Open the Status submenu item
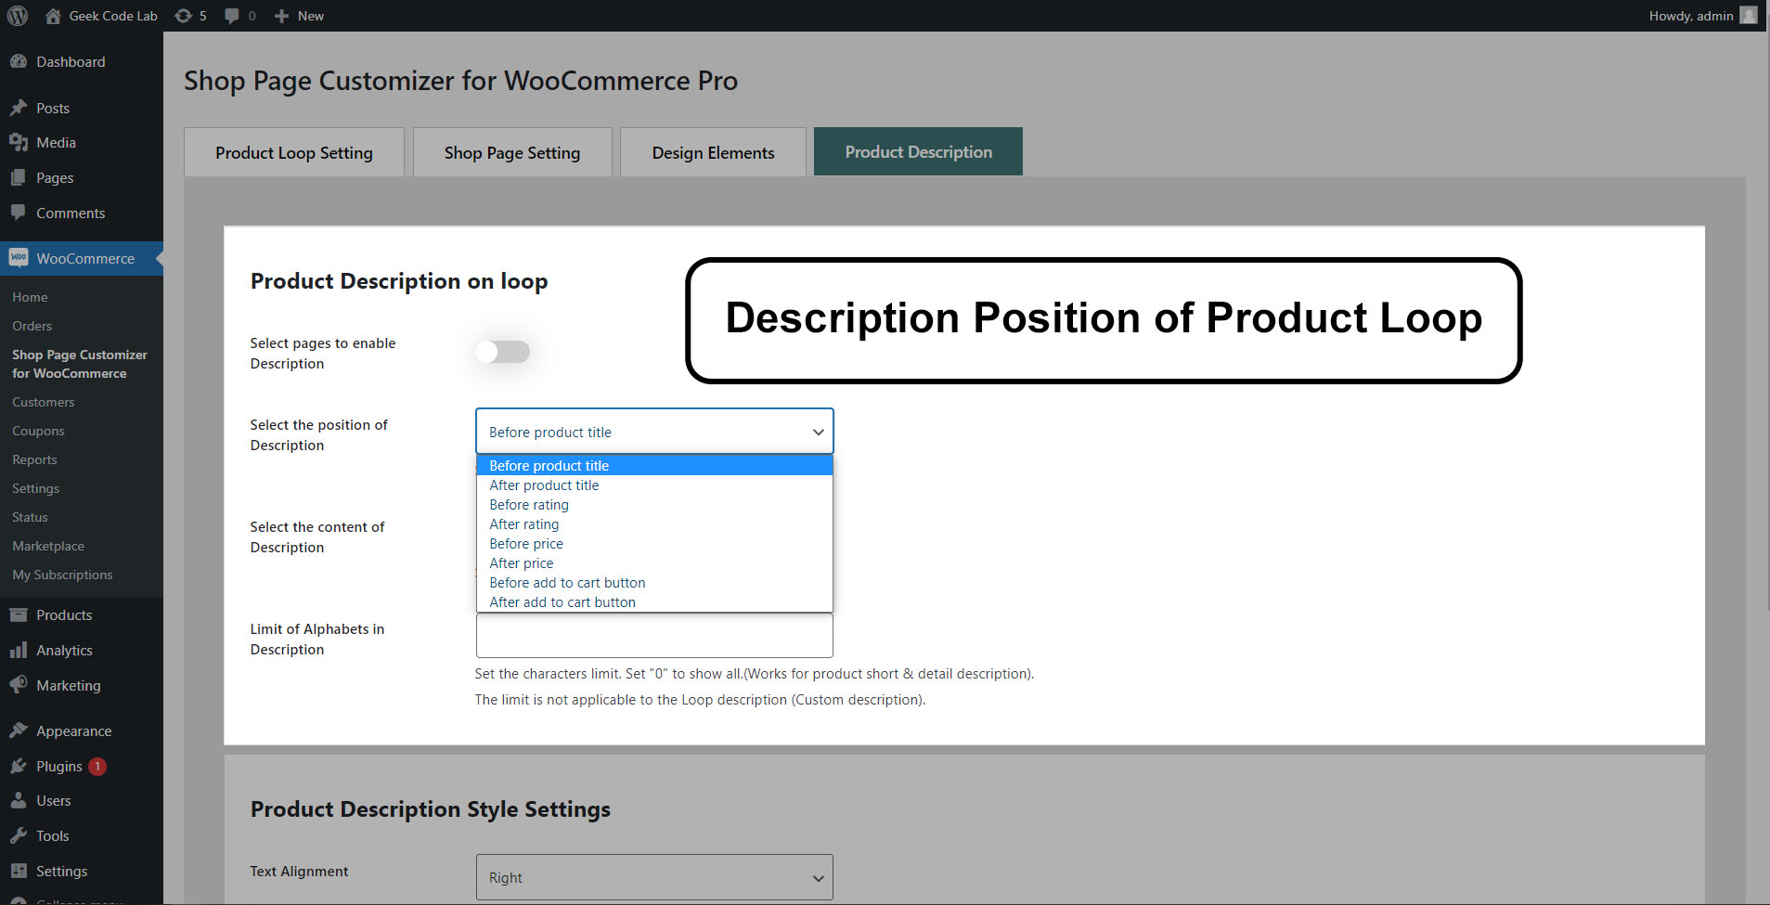Image resolution: width=1770 pixels, height=905 pixels. tap(30, 517)
